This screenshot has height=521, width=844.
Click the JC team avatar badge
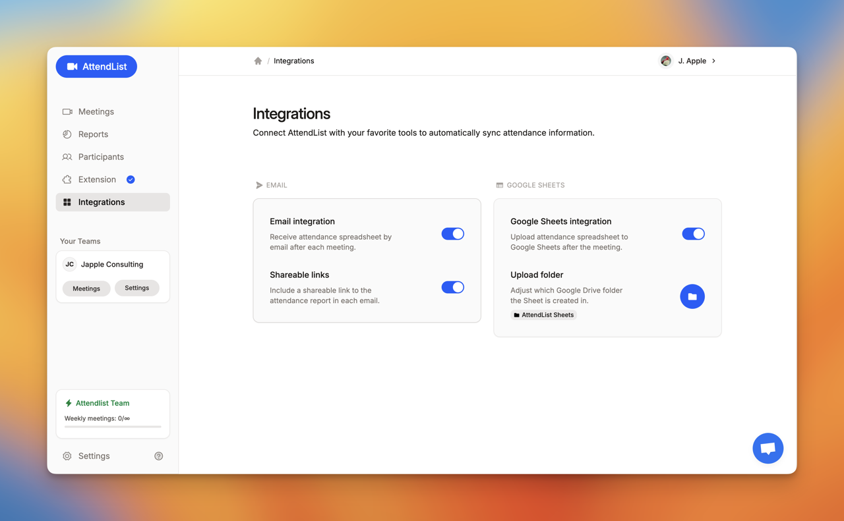[69, 264]
